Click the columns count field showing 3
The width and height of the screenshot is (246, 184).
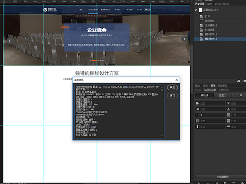210,115
